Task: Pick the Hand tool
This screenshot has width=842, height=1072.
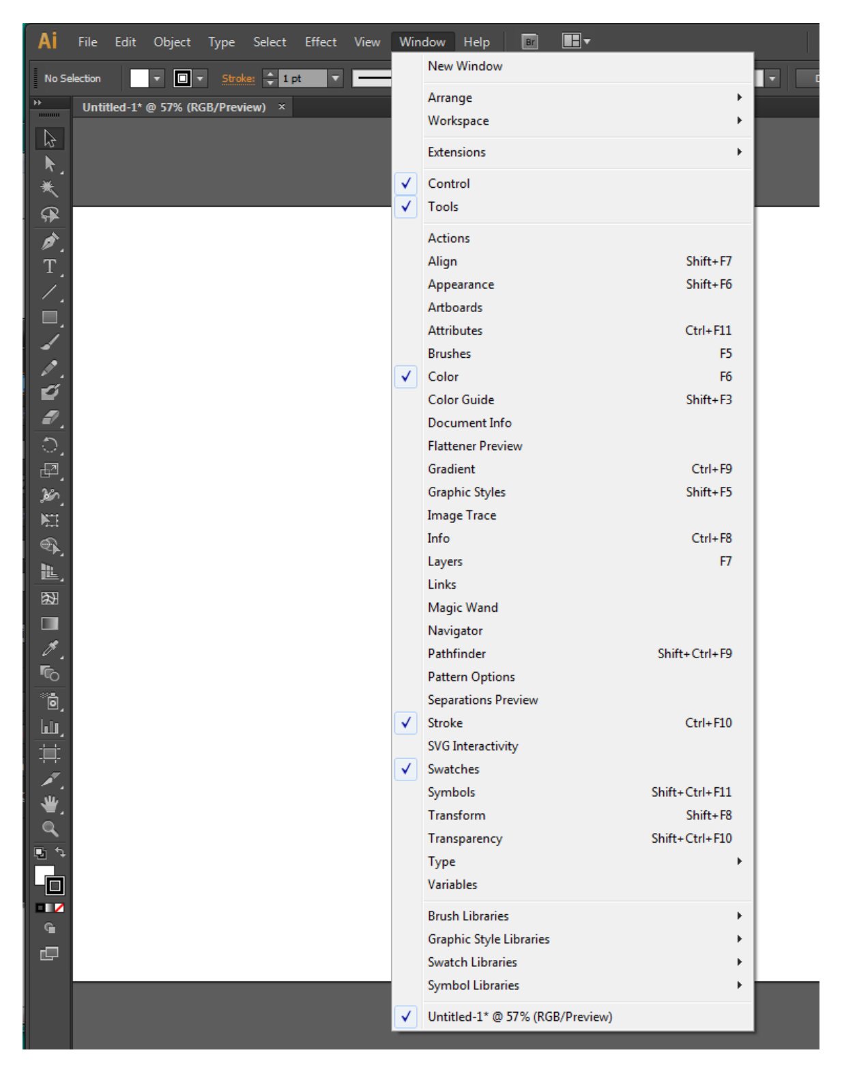Action: (50, 804)
